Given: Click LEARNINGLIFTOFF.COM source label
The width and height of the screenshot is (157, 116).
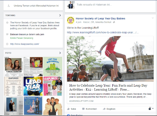Looking at the screenshot, I should [81, 101].
